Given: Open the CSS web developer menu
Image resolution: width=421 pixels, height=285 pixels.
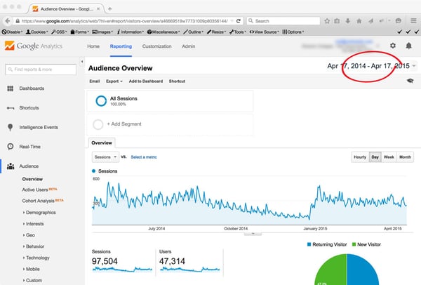Looking at the screenshot, I should pos(59,32).
